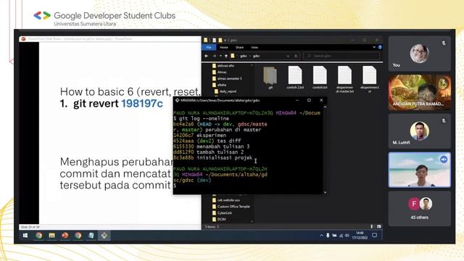Switch Explorer to details view
This screenshot has width=464, height=261.
coord(372,227)
